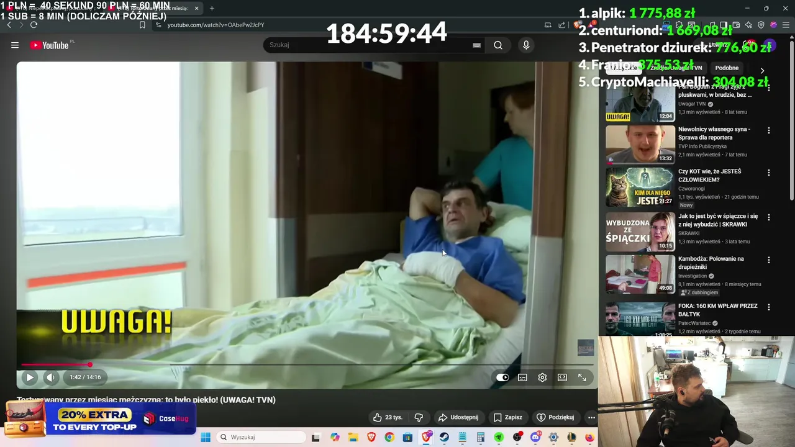This screenshot has width=795, height=447.
Task: Open 'Kambodża: Polowanie na drapieżniki' video
Action: [711, 263]
